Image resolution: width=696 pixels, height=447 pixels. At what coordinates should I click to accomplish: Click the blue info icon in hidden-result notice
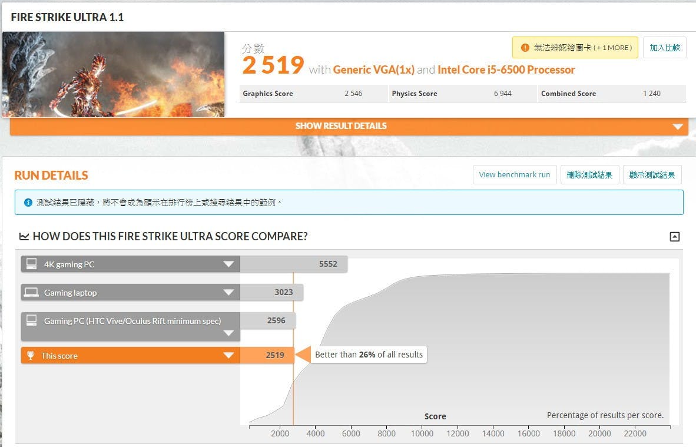[x=28, y=203]
